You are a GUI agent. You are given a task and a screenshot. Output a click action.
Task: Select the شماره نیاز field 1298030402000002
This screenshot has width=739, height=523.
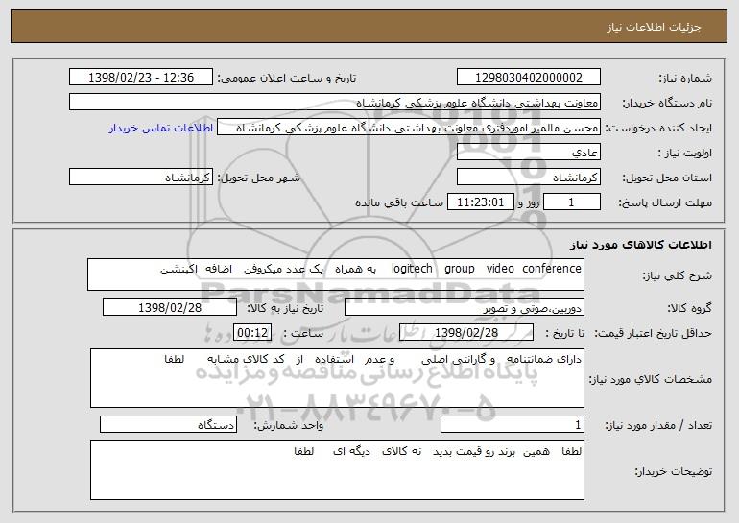point(528,77)
